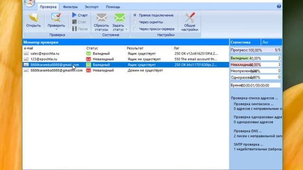Click red status icon of Домен не существует row
Image resolution: width=303 pixels, height=170 pixels.
89,70
